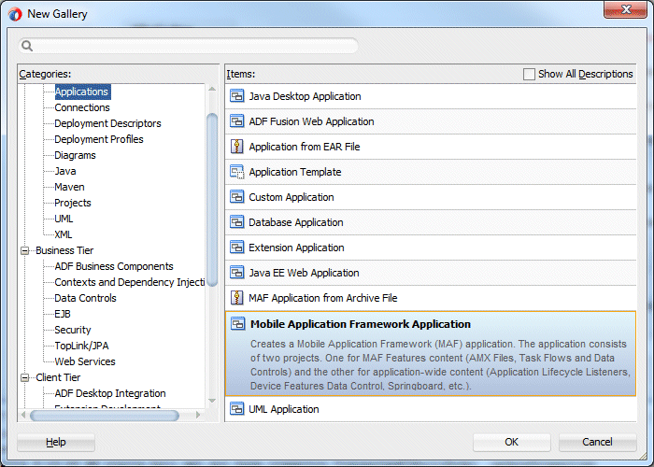
Task: Select the Deployment Profiles category
Action: click(99, 139)
